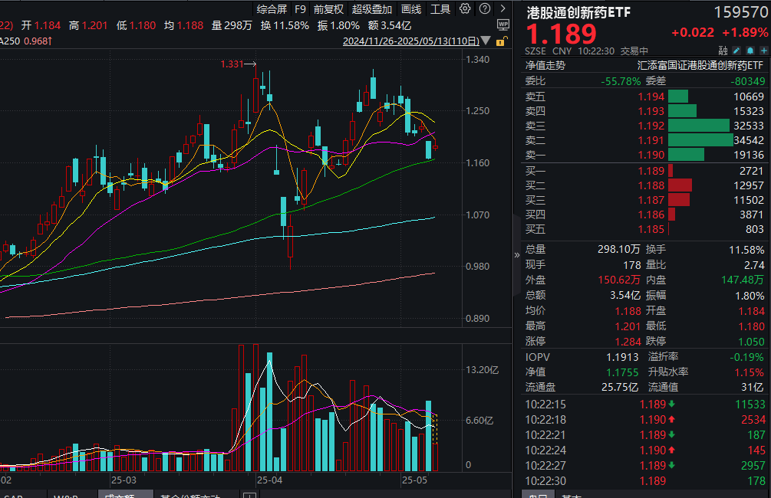This screenshot has width=771, height=498.
Task: Click the WP document icon above the chart
Action: click(x=503, y=25)
